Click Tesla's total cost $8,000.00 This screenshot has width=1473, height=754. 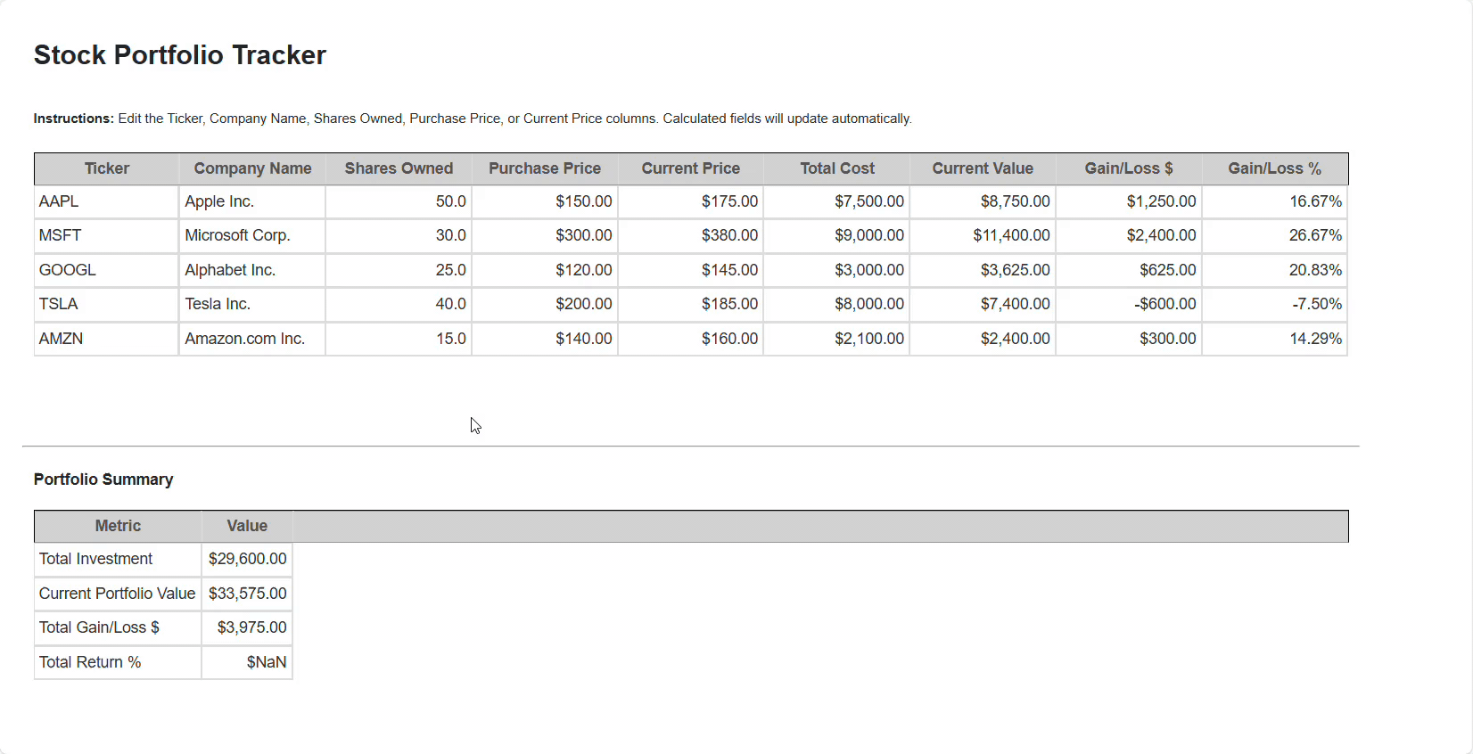click(x=837, y=305)
